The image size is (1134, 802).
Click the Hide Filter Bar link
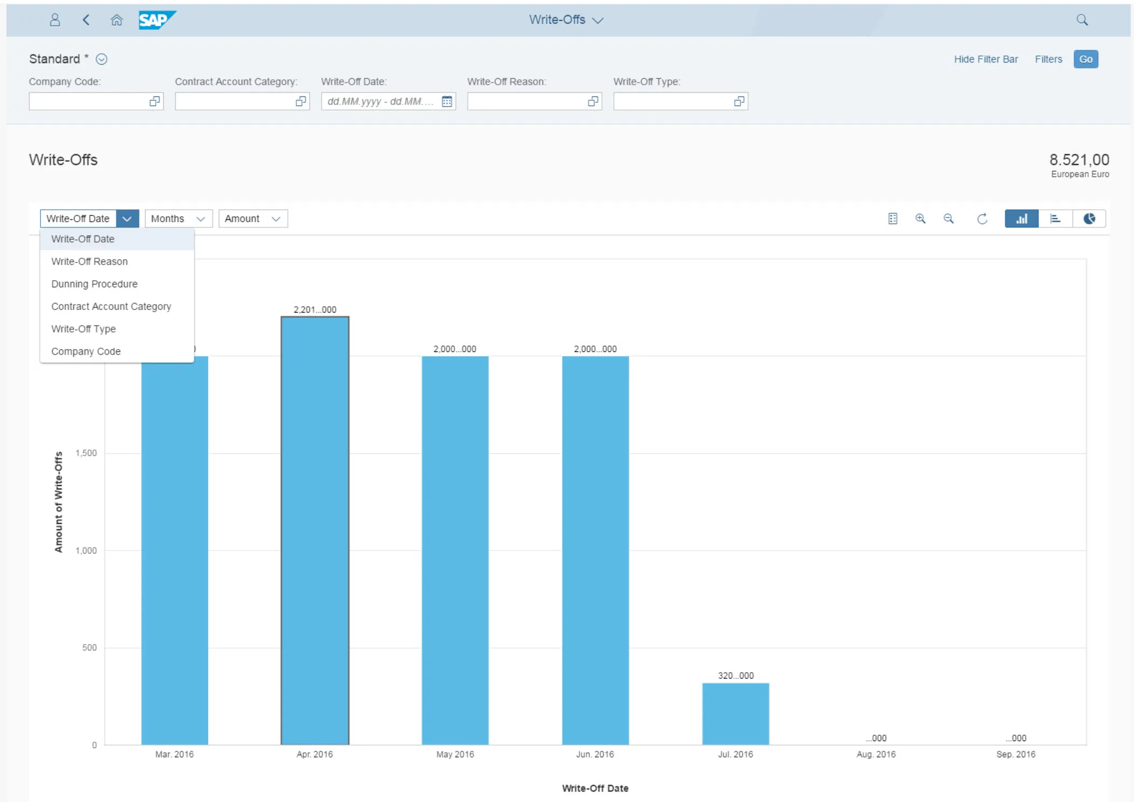pos(986,59)
